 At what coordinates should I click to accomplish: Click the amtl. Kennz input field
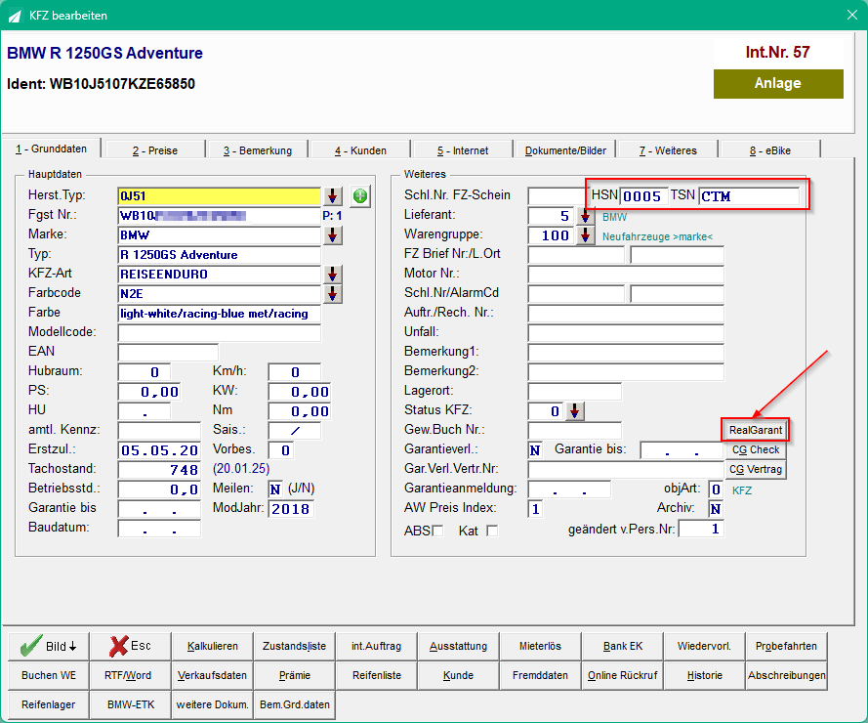click(159, 431)
